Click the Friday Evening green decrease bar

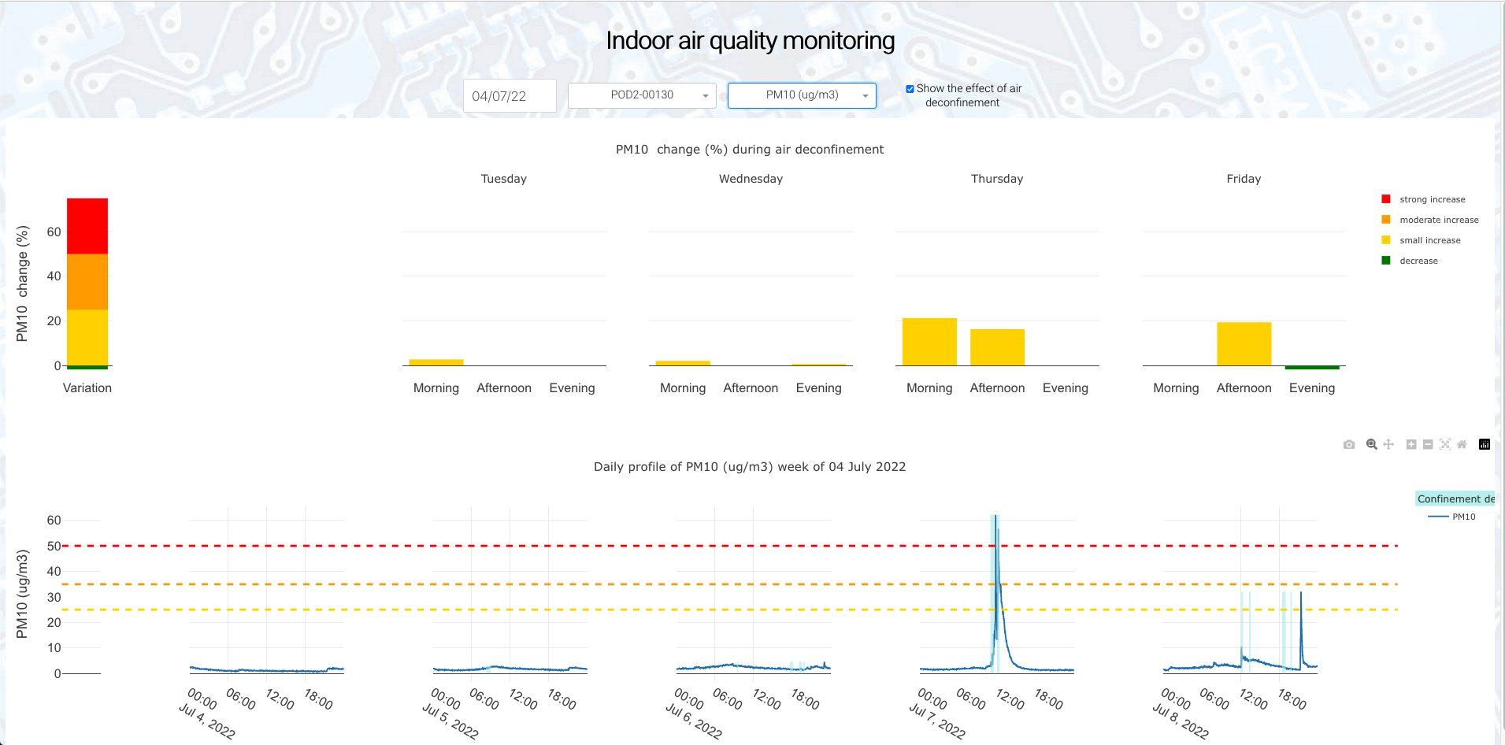click(1312, 367)
